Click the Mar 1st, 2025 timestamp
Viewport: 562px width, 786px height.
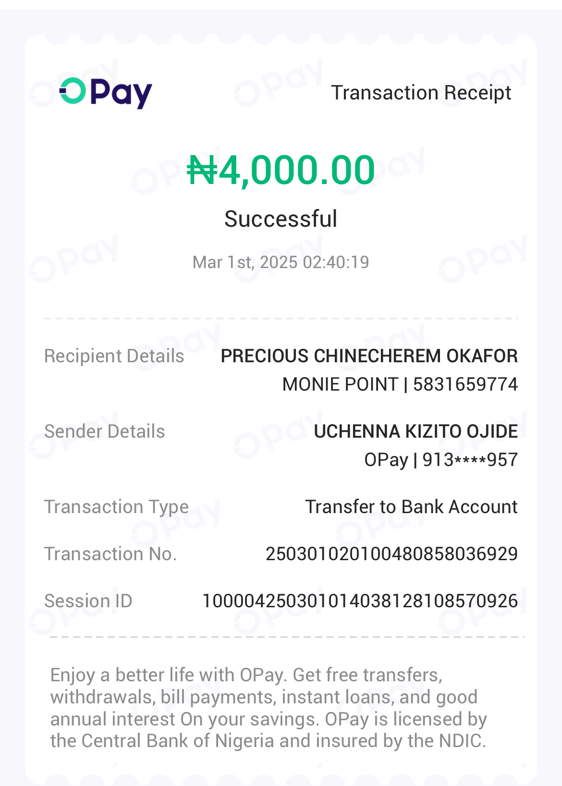tap(281, 262)
